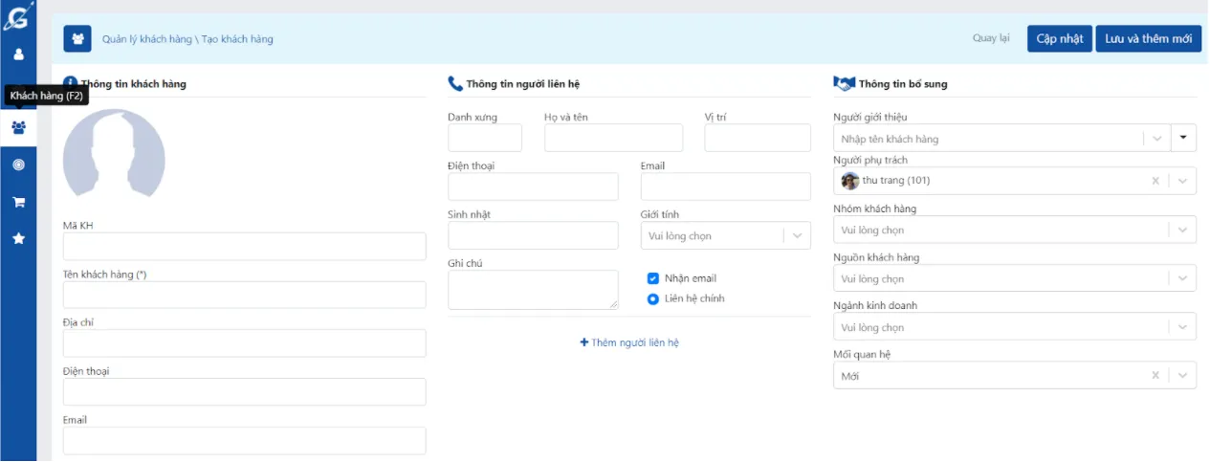Image resolution: width=1210 pixels, height=462 pixels.
Task: Open the Ngành kinh doanh dropdown
Action: (1015, 327)
